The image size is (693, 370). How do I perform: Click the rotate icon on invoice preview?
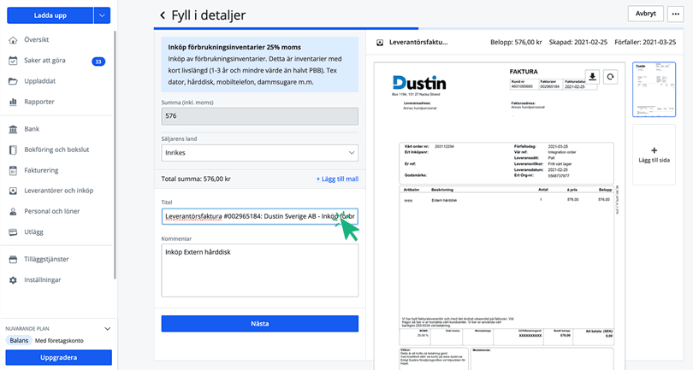610,77
